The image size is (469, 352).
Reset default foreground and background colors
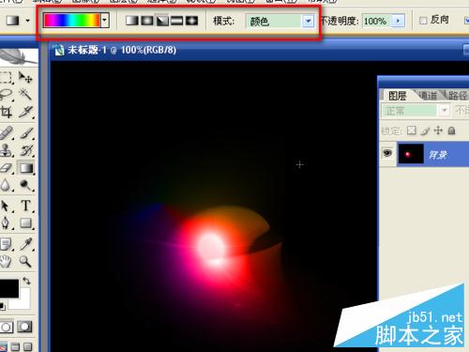[2, 306]
